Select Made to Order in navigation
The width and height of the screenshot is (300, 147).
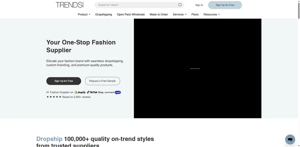[159, 14]
